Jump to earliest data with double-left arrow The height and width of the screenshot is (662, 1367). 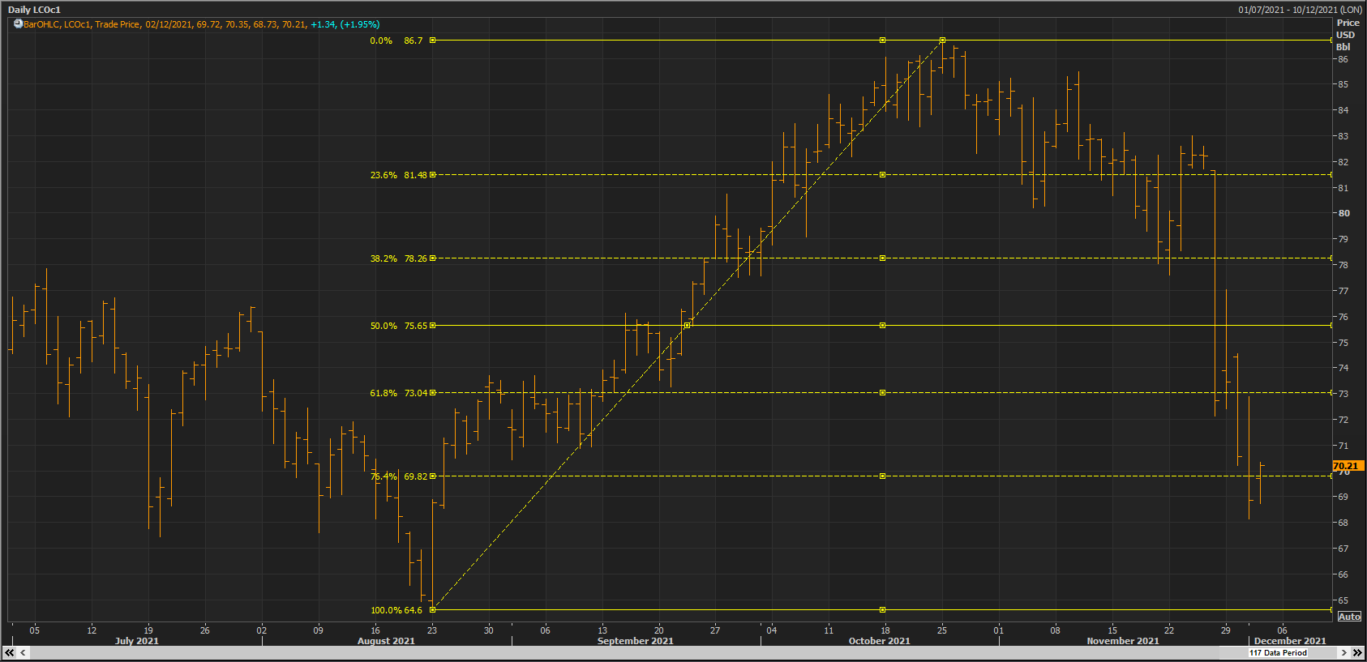tap(10, 652)
